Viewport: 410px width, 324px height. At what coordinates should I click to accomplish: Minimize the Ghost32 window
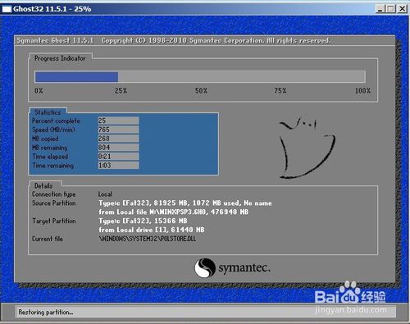point(380,9)
